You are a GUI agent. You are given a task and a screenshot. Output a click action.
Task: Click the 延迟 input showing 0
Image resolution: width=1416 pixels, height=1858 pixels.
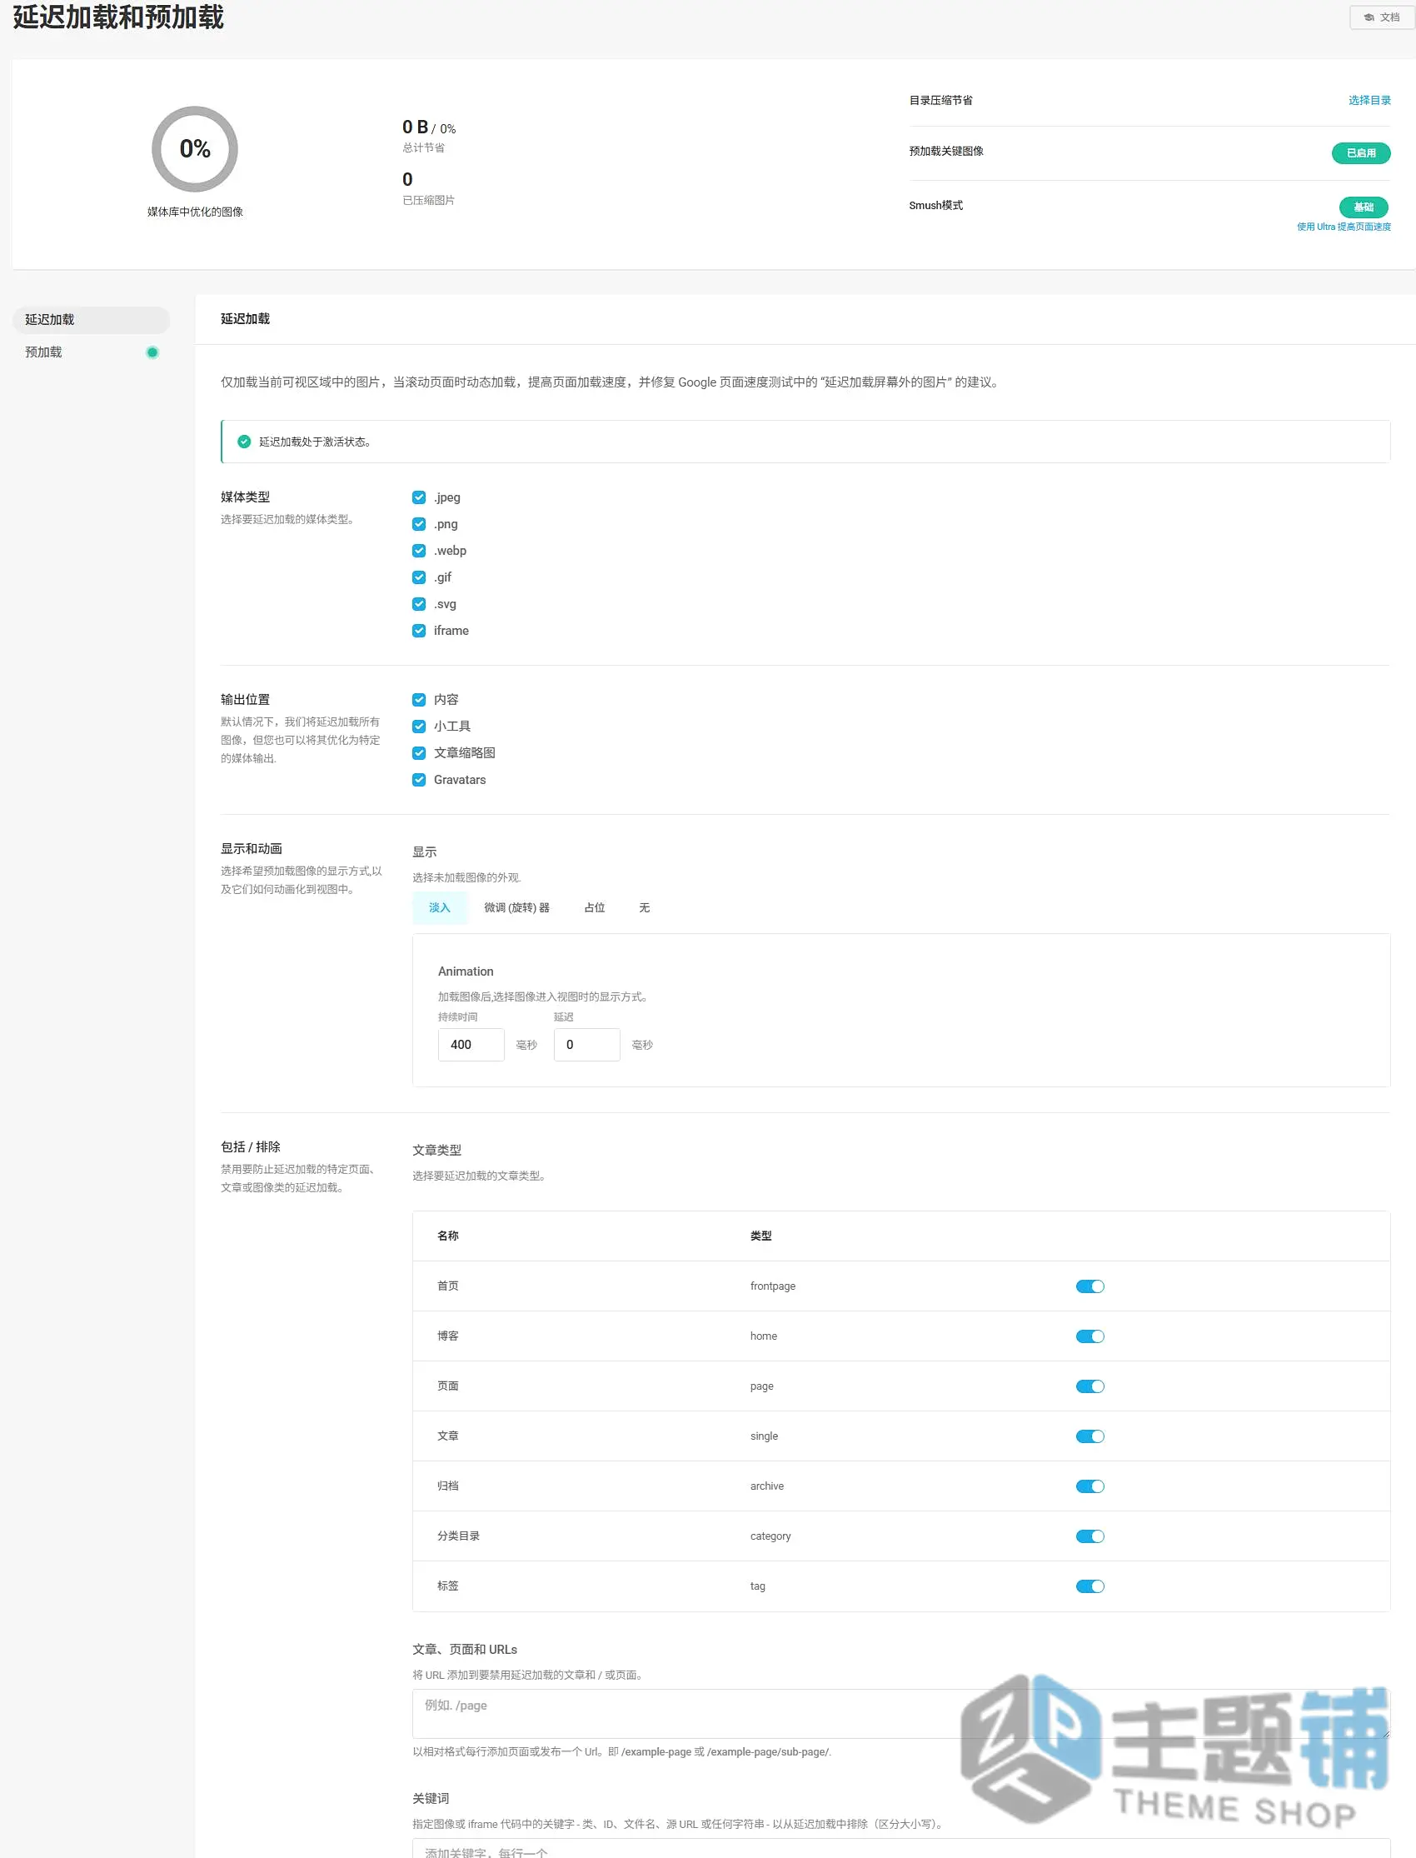pos(586,1045)
